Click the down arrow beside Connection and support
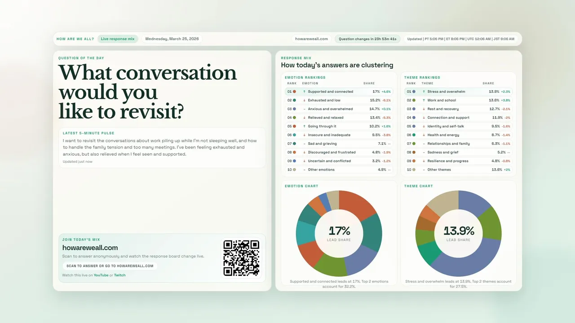 click(x=424, y=118)
